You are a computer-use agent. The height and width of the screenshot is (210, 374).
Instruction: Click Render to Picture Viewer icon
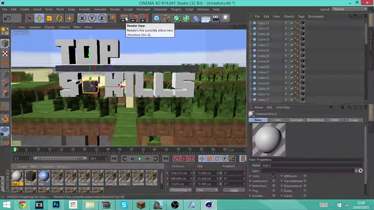134,18
